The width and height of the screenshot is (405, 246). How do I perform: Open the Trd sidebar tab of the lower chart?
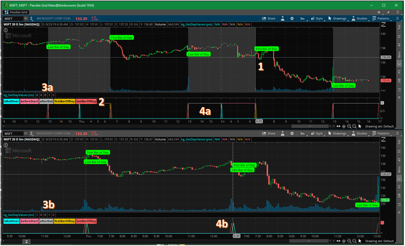pyautogui.click(x=400, y=142)
